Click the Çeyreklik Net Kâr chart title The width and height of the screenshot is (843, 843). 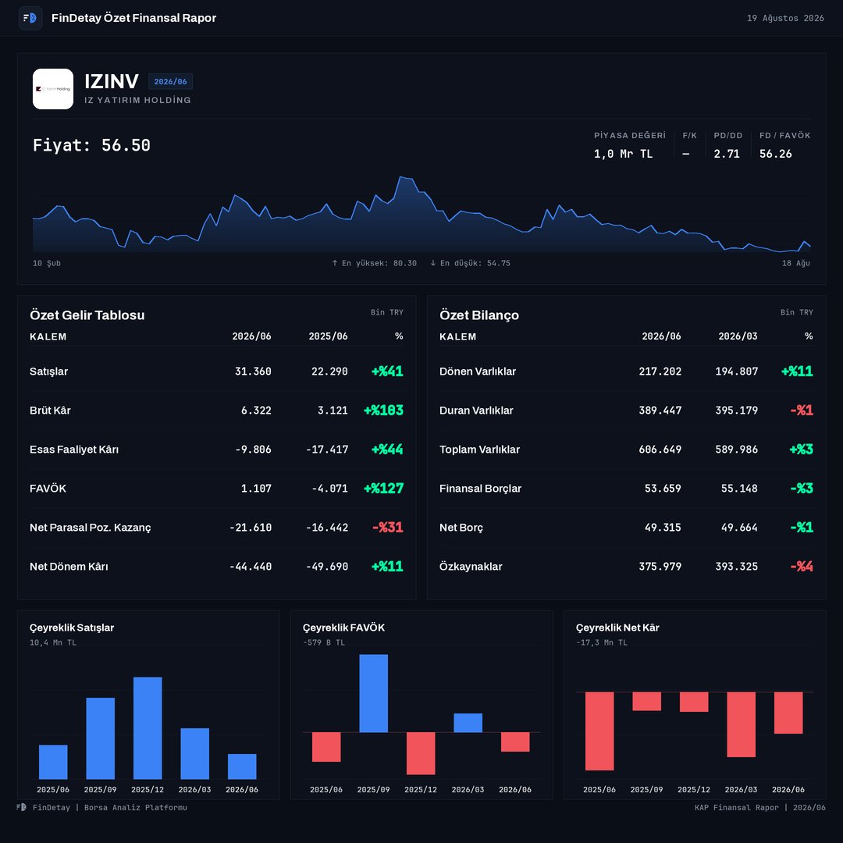617,628
